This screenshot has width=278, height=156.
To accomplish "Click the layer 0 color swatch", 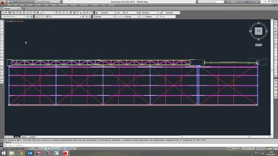I will click(49, 16).
